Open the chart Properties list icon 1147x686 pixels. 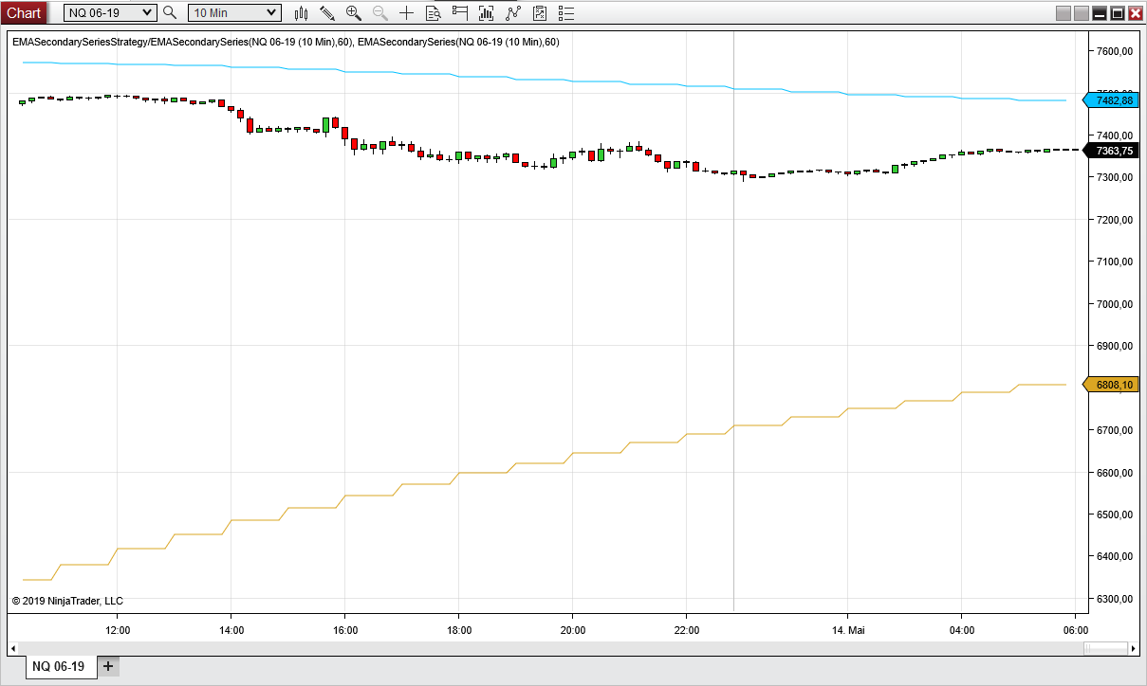click(566, 13)
